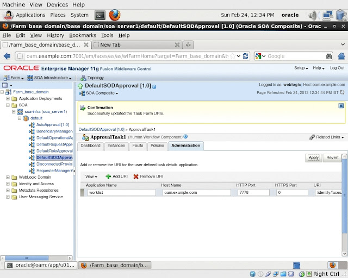Switch to the Faults tab
The image size is (348, 278).
138,146
